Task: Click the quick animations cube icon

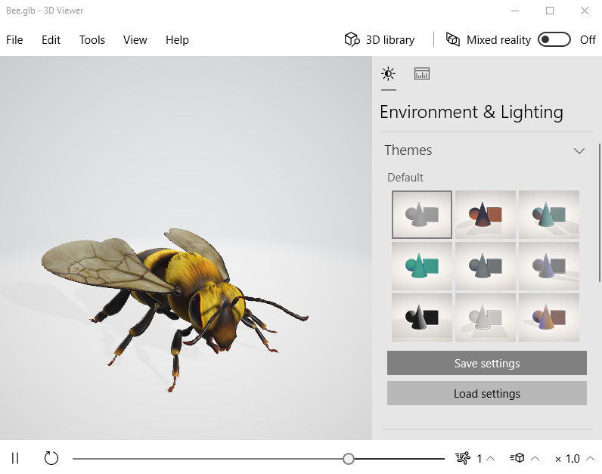Action: [x=517, y=458]
